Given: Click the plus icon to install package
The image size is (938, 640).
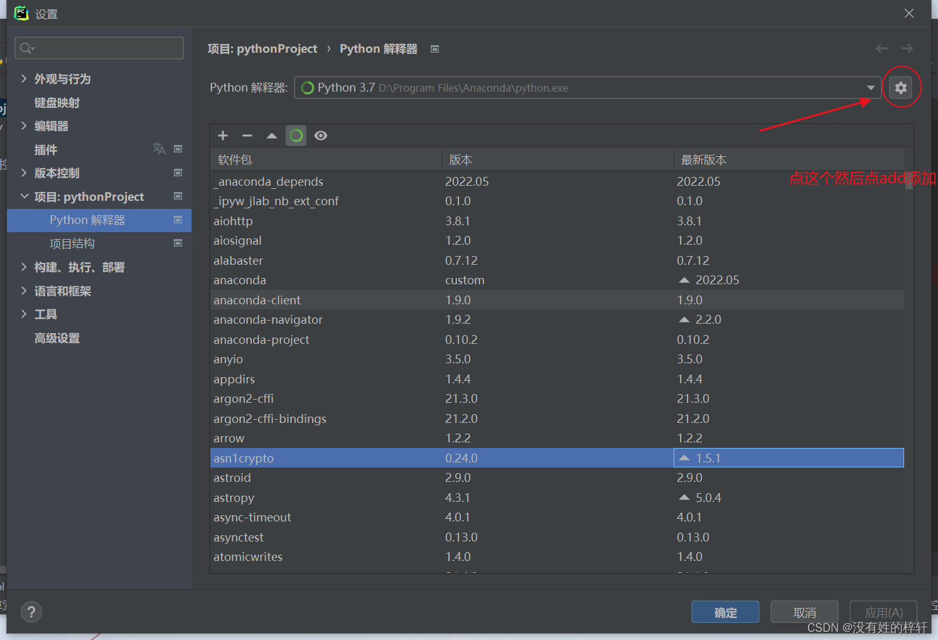Looking at the screenshot, I should click(223, 136).
